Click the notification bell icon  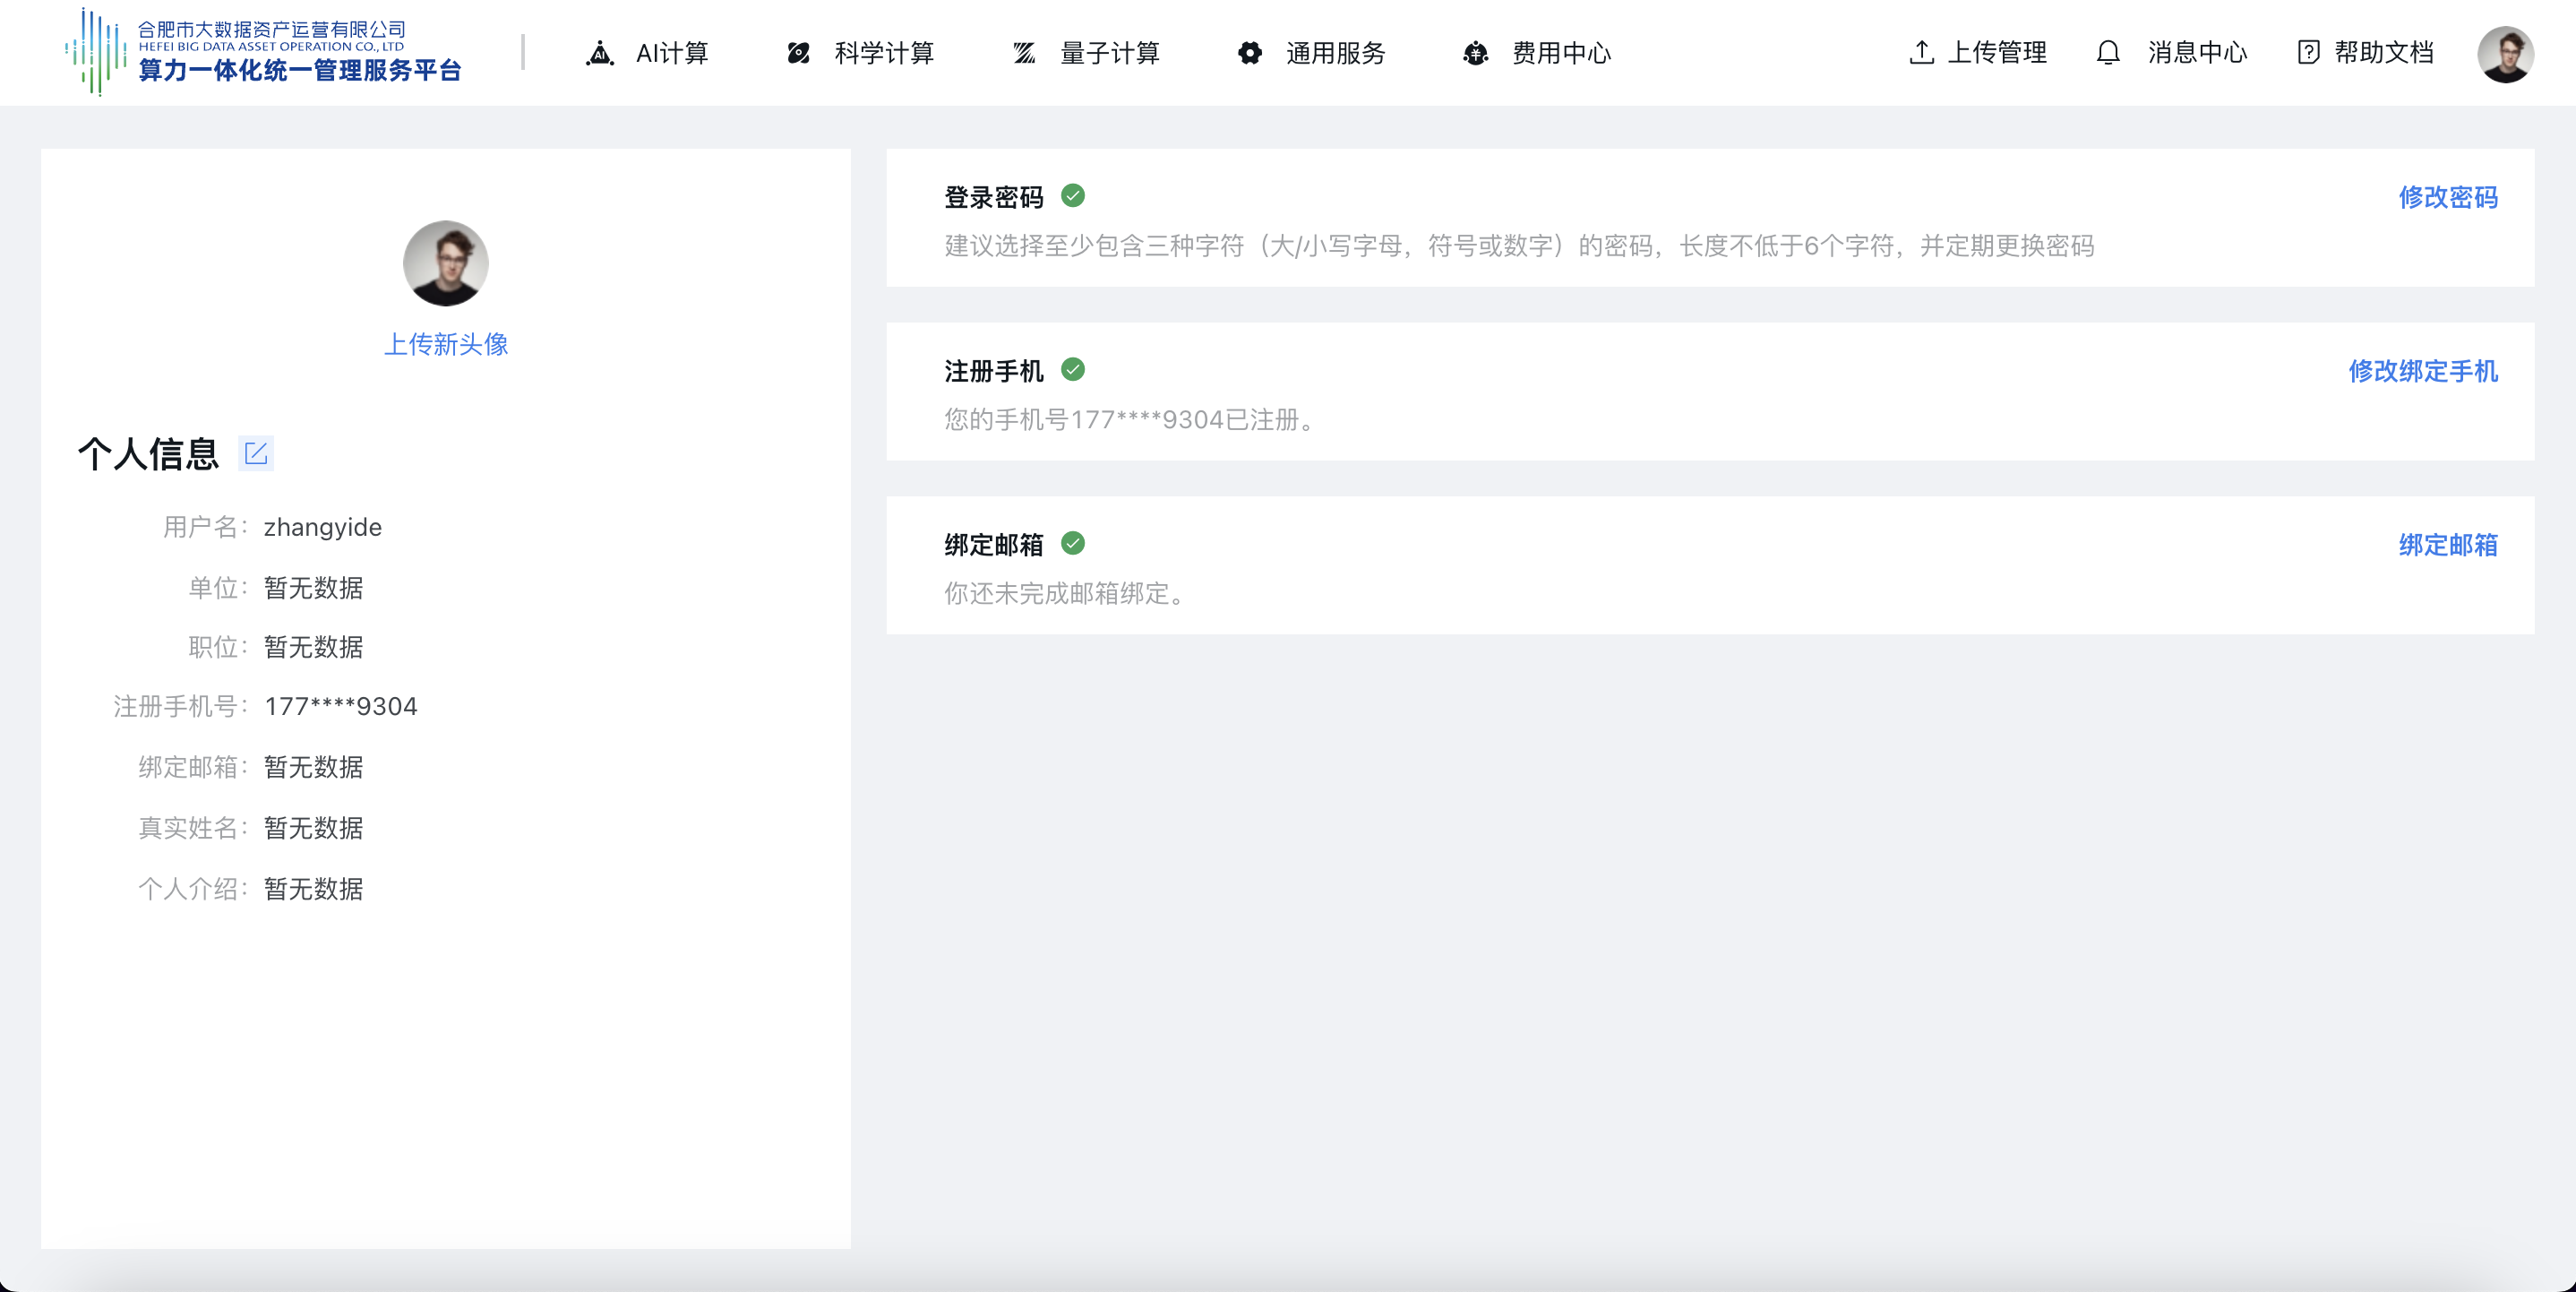click(x=2108, y=53)
